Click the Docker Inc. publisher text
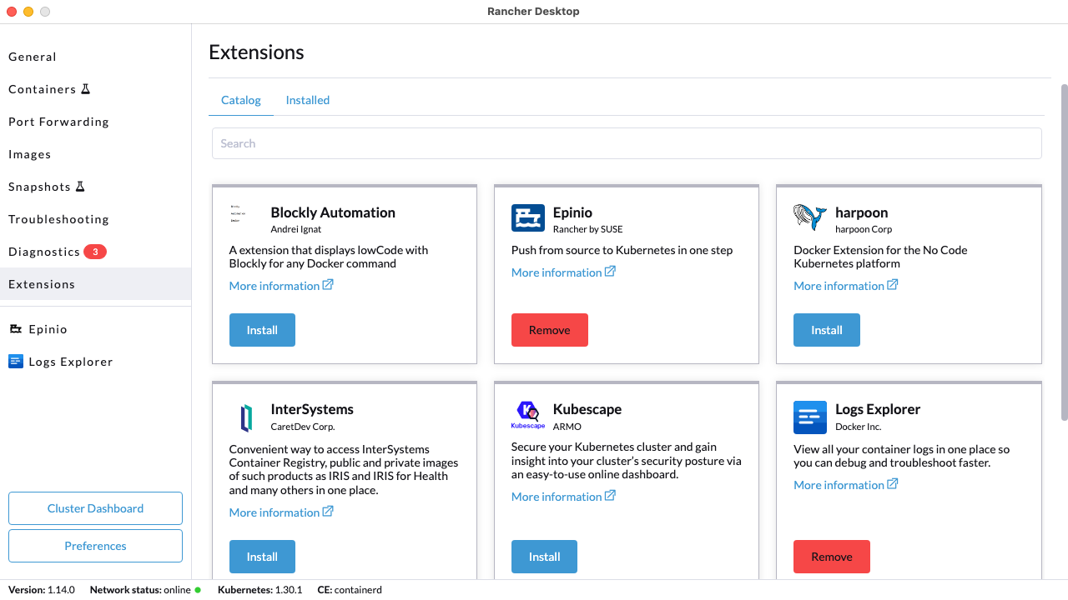 click(859, 427)
